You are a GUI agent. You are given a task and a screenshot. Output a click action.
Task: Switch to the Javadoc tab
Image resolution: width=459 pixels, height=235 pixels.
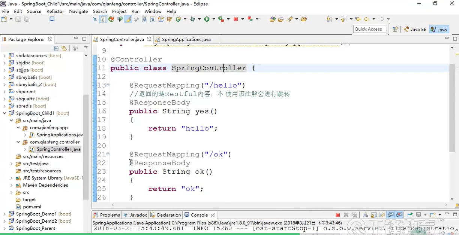pyautogui.click(x=135, y=215)
